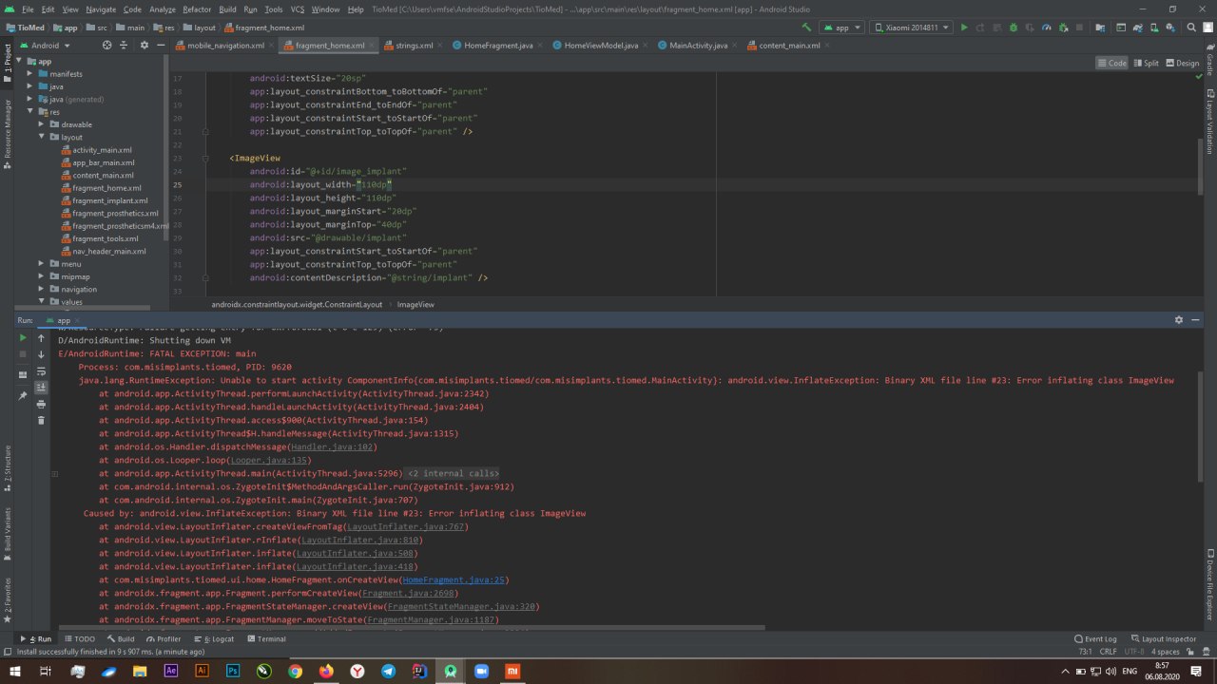Open Telegram from the Windows taskbar

(389, 671)
